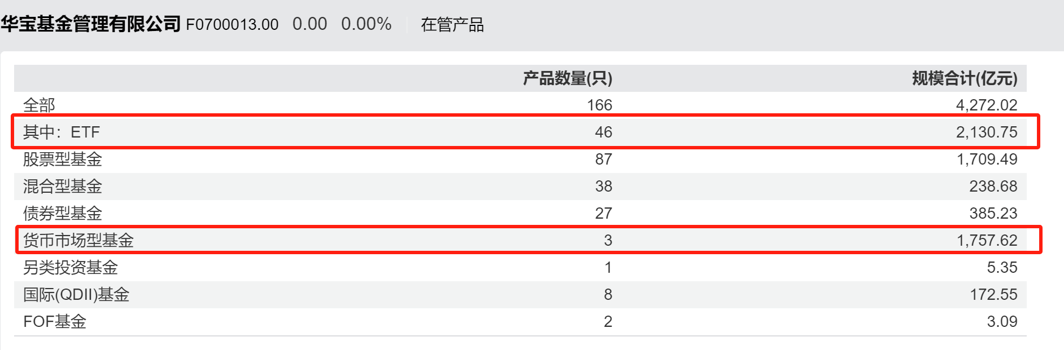Select the 其中：ETF row label
Image resolution: width=1064 pixels, height=350 pixels.
[x=61, y=132]
